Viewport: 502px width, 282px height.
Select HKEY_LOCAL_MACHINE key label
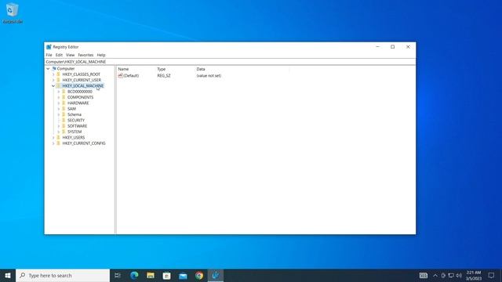[83, 86]
